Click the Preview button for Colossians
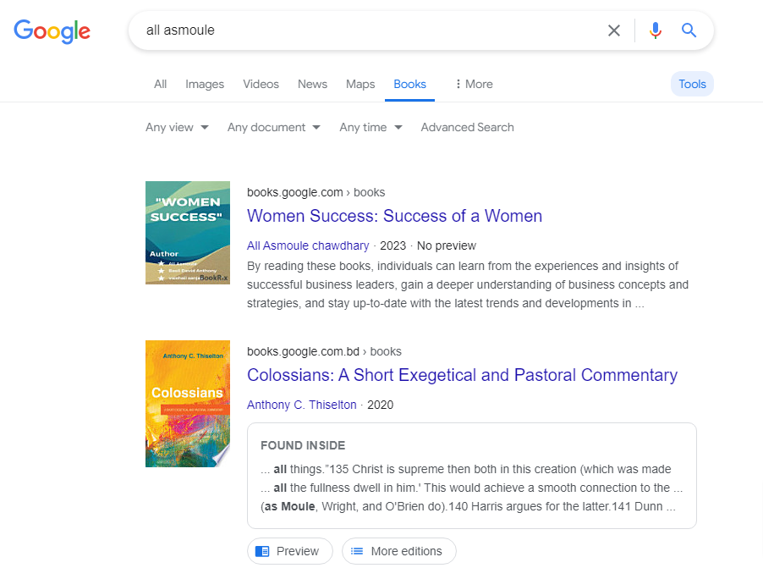 tap(290, 551)
